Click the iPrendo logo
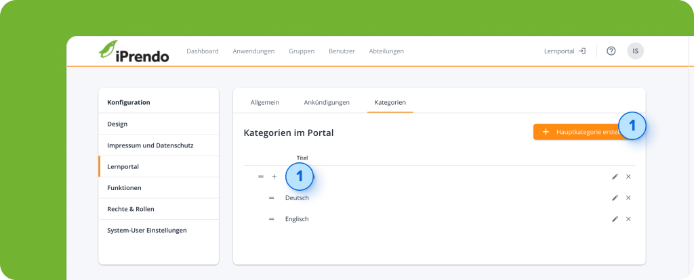 point(134,51)
